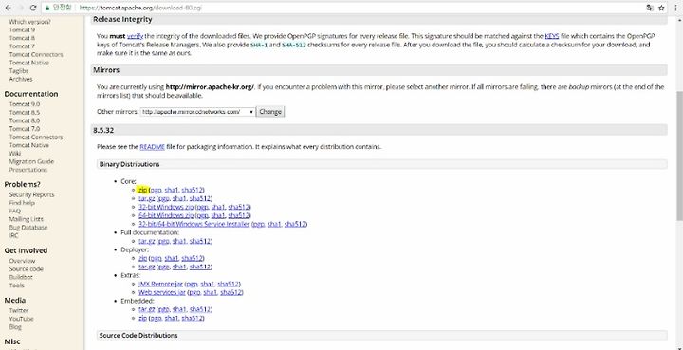This screenshot has height=350, width=683.
Task: Download Deployer tar.gz
Action: [146, 267]
